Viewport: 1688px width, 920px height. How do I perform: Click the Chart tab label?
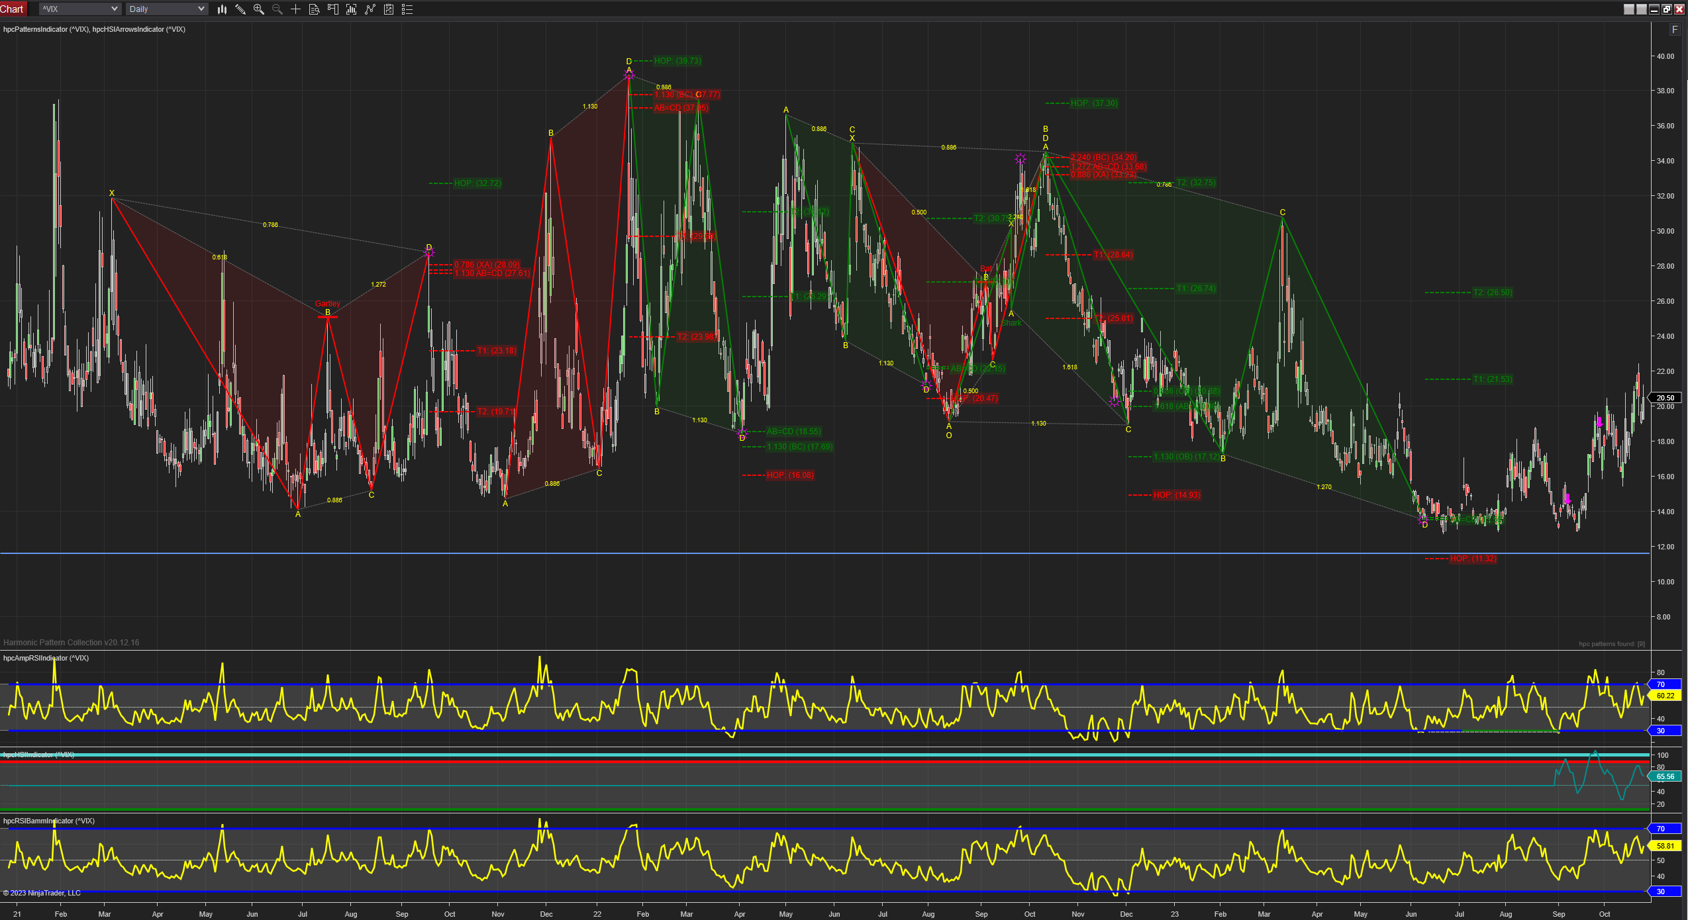click(x=12, y=9)
